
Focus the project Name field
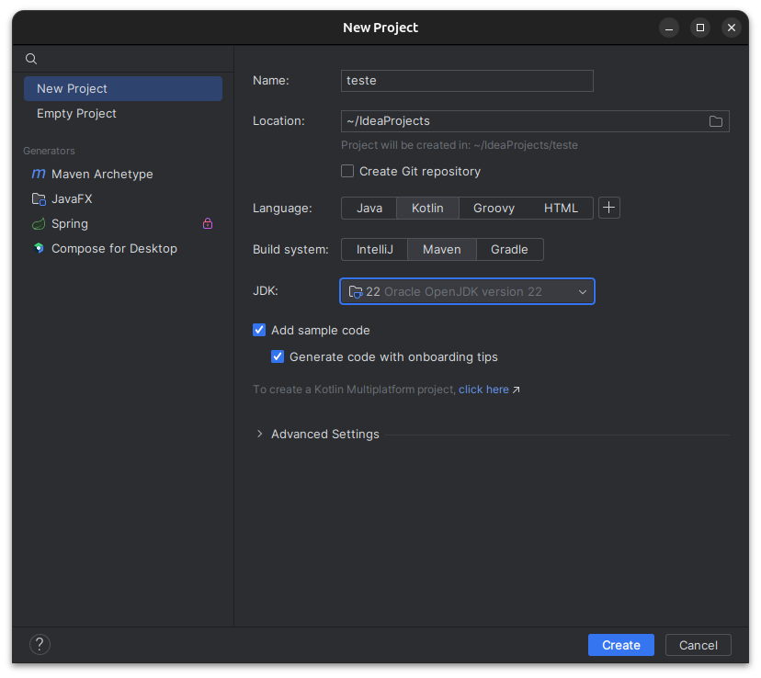tap(467, 81)
